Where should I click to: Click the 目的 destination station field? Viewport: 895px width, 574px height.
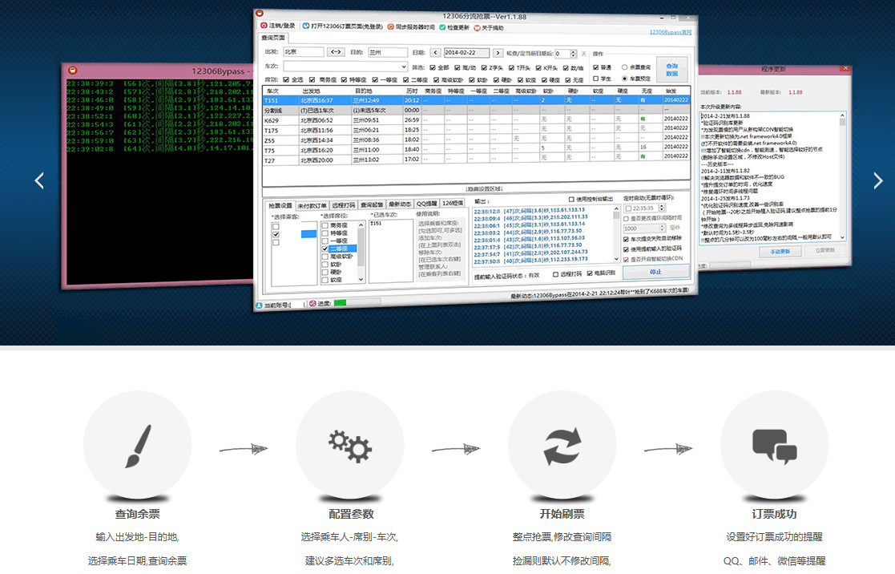(388, 52)
